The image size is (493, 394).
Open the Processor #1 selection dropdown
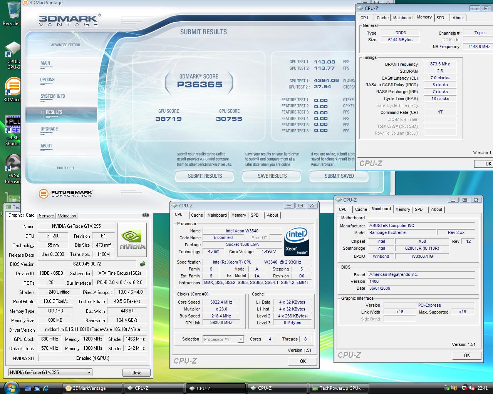(223, 339)
